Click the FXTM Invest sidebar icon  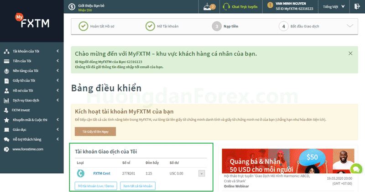6,110
